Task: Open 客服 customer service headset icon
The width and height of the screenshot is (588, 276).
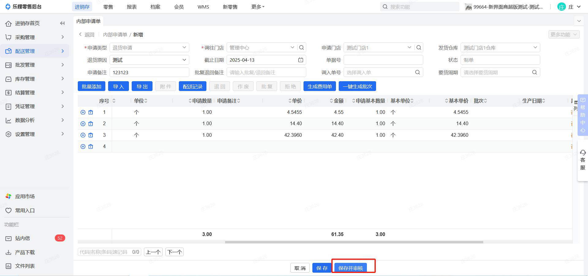Action: click(582, 153)
